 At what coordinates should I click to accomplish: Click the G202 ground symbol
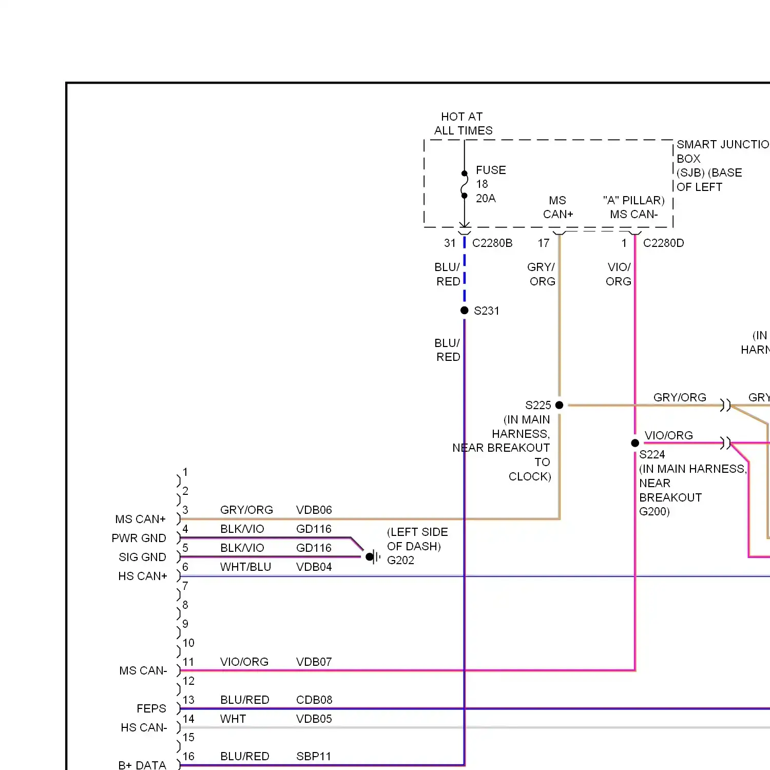coord(374,556)
